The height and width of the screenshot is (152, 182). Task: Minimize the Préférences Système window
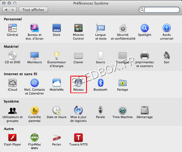click(9, 3)
